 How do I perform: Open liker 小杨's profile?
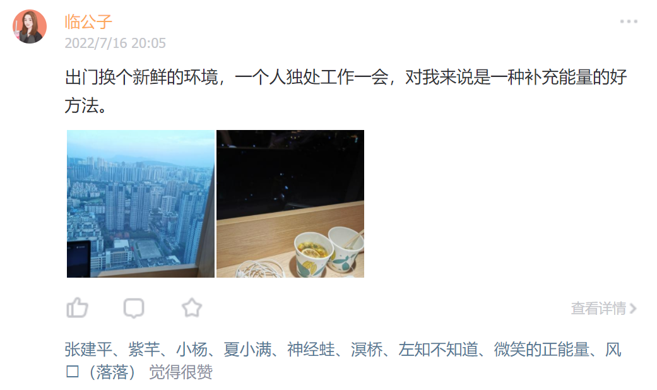[192, 350]
